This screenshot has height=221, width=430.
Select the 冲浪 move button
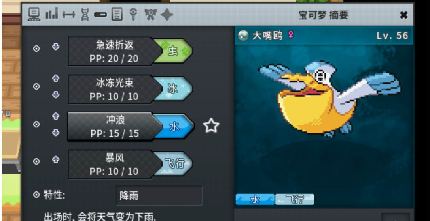pyautogui.click(x=131, y=126)
